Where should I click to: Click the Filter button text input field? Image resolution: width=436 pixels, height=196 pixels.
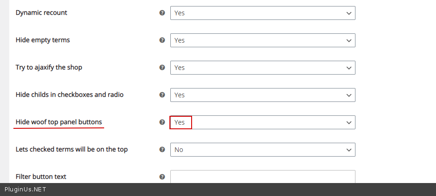[262, 177]
